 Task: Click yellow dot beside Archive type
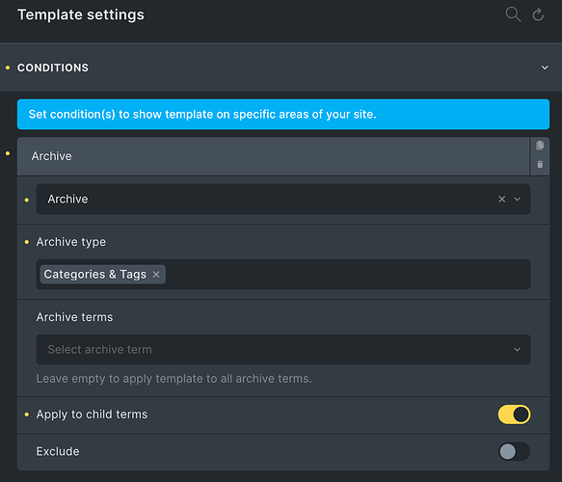pos(27,242)
